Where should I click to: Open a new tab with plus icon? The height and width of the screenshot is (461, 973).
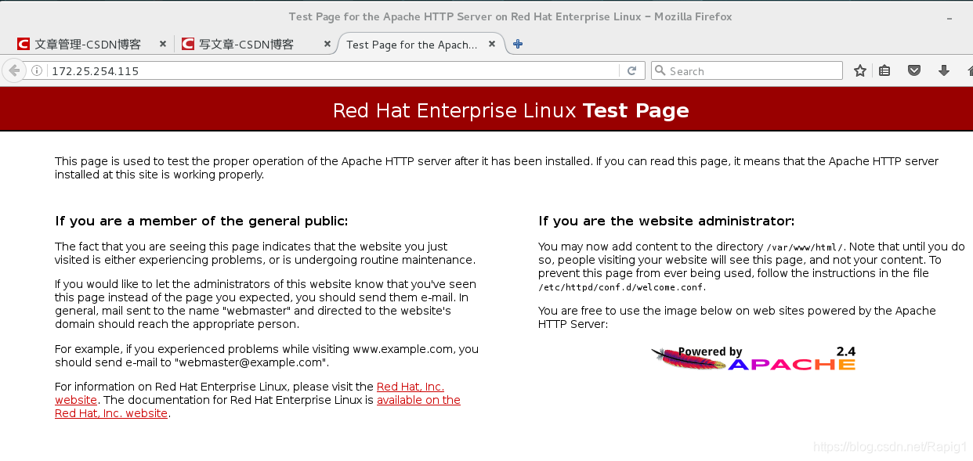click(x=518, y=45)
